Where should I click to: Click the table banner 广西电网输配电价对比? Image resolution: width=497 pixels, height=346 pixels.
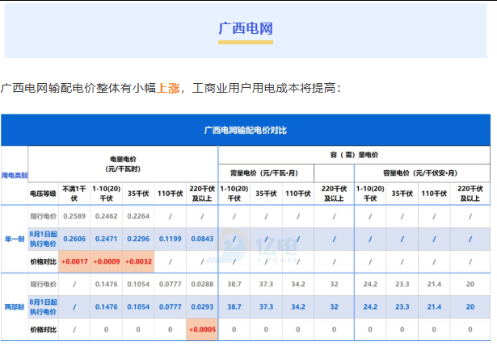pyautogui.click(x=246, y=131)
